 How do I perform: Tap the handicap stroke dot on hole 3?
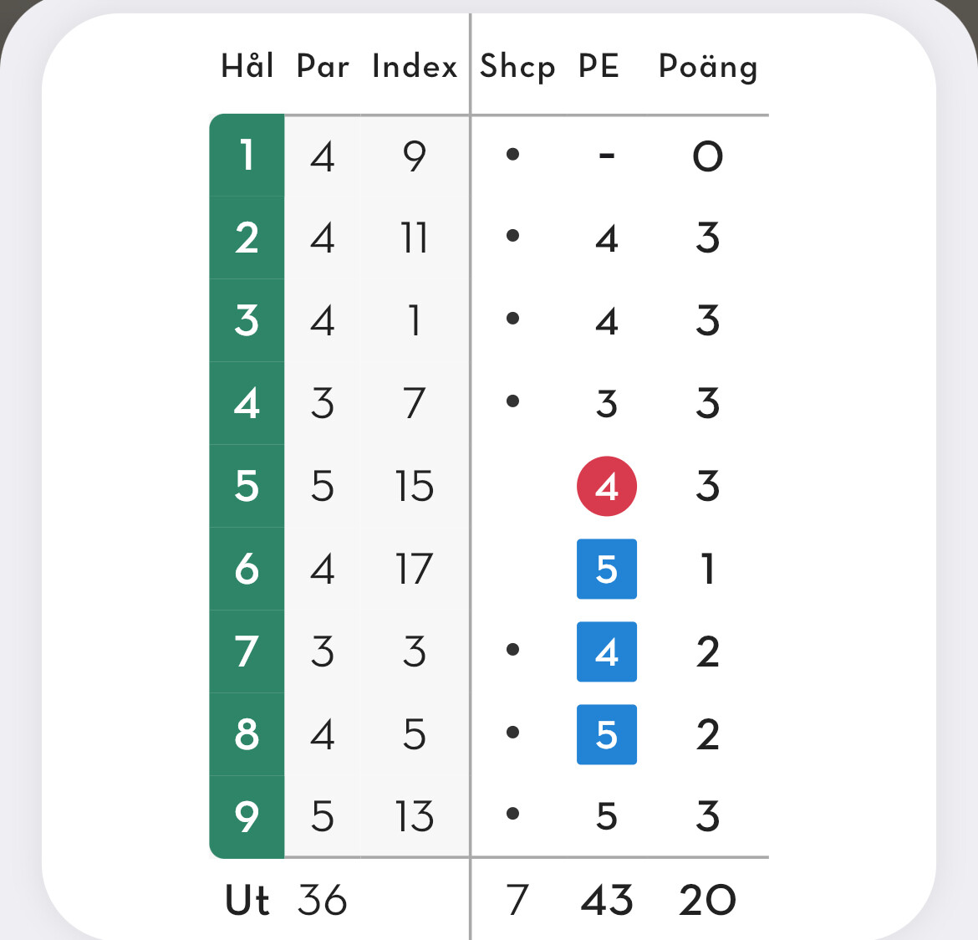[512, 319]
